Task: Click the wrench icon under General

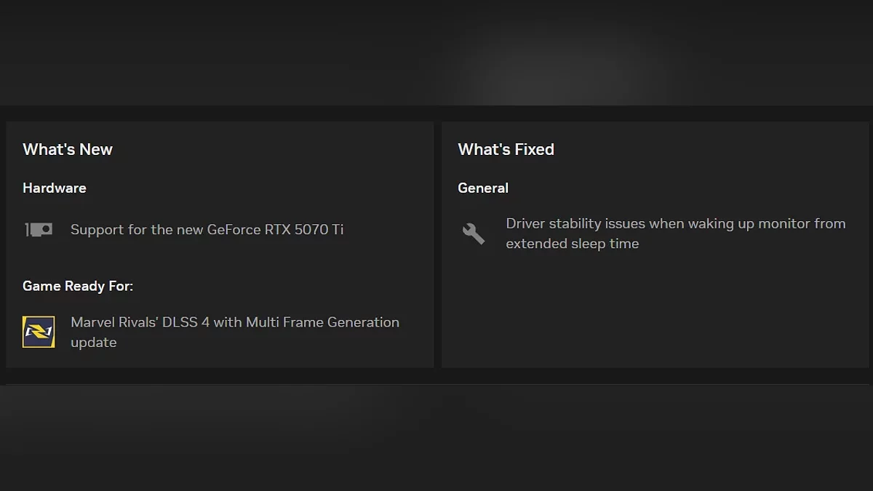Action: coord(474,233)
